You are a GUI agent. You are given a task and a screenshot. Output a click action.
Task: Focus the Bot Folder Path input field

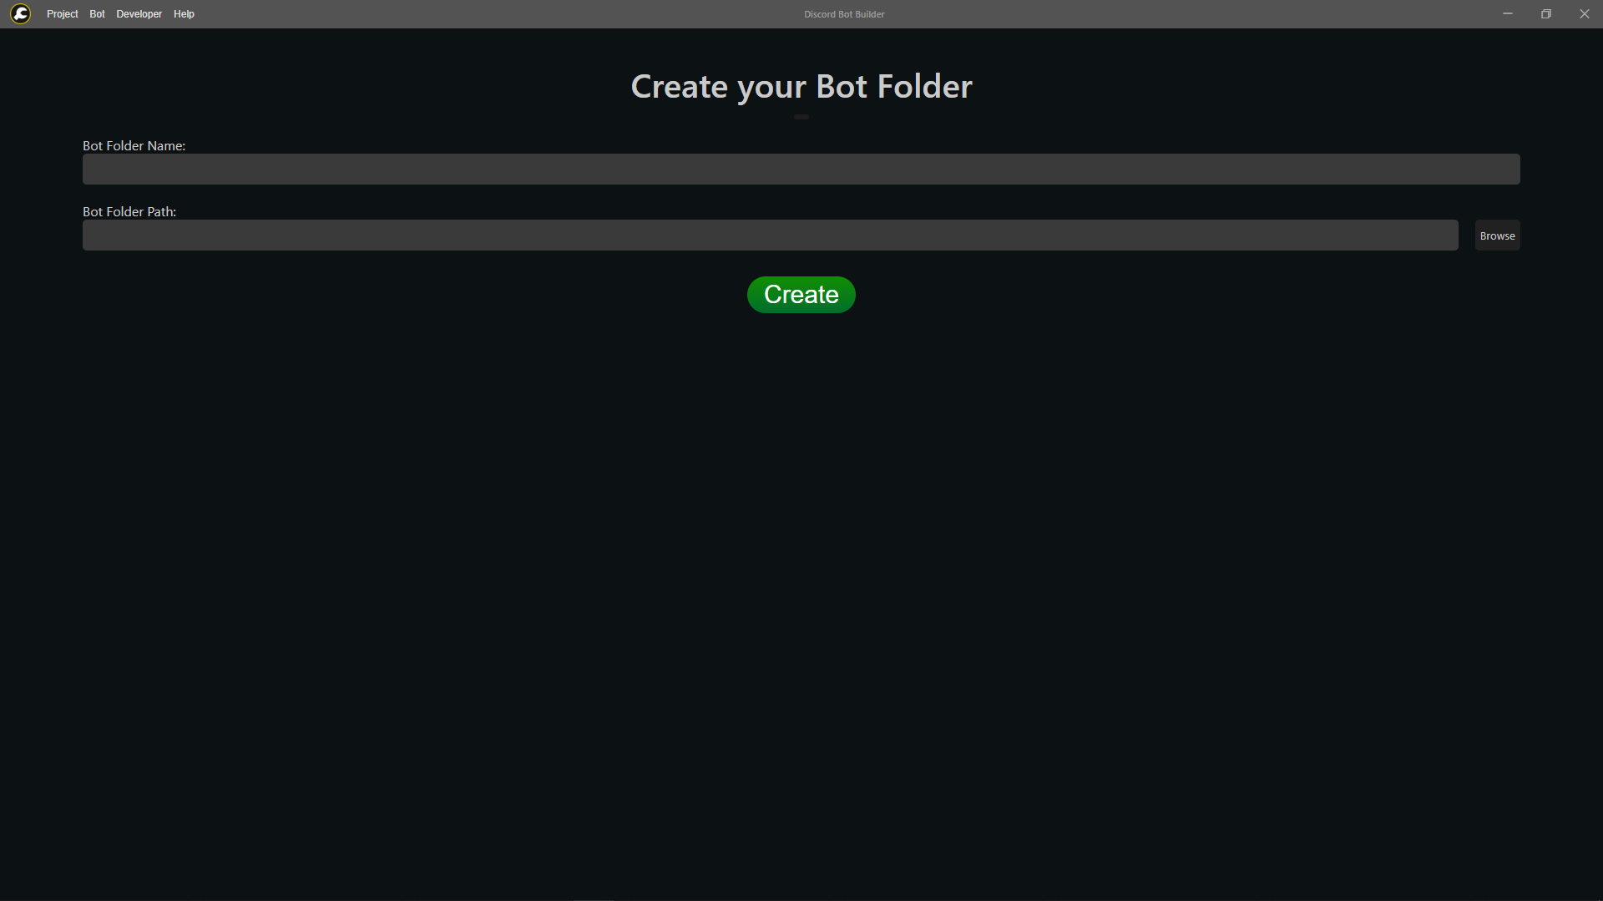coord(770,235)
